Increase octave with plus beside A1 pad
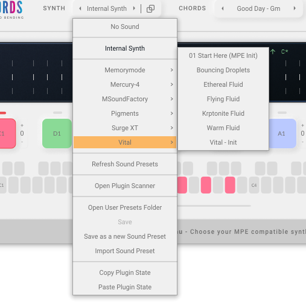 click(x=302, y=125)
